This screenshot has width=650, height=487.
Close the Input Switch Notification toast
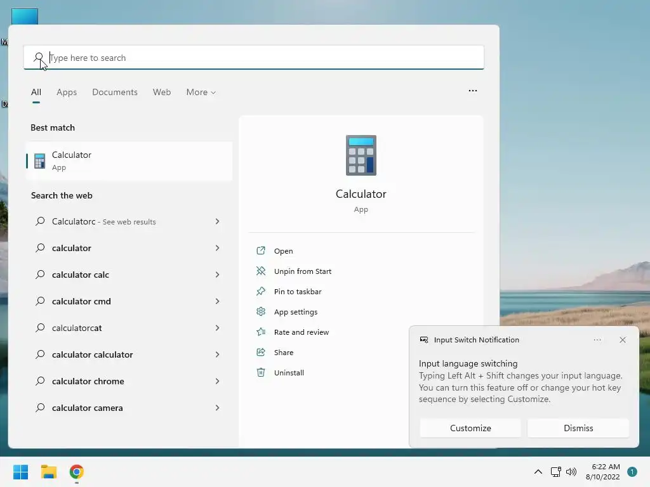(x=623, y=340)
